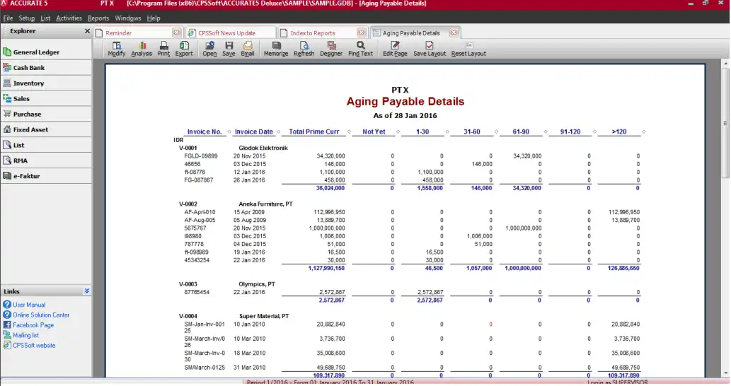
Task: Visit the Facebook Page link
Action: [x=33, y=325]
